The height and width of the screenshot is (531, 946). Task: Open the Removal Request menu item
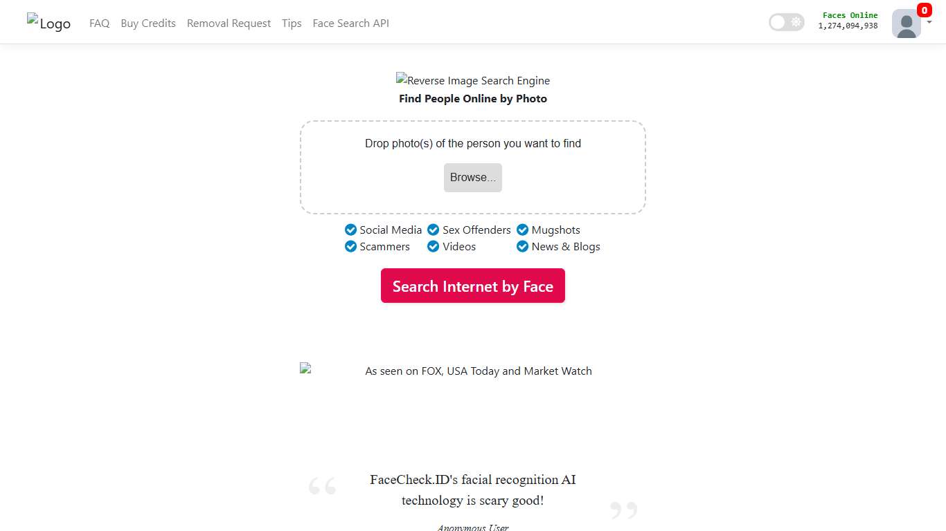(229, 23)
